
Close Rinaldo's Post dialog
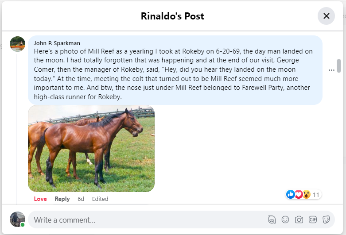(x=326, y=16)
